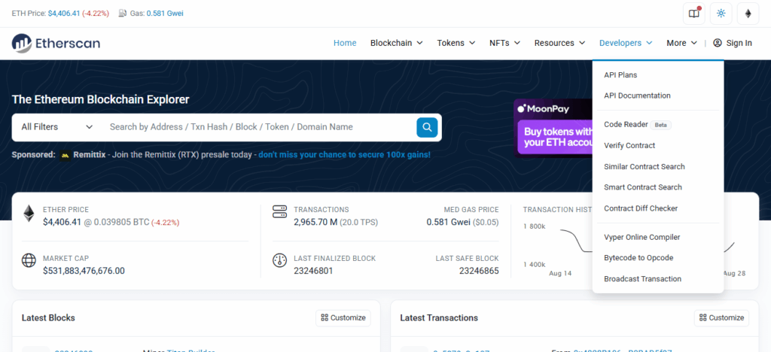
Task: Click the MoonPay advertisement banner
Action: pyautogui.click(x=553, y=128)
